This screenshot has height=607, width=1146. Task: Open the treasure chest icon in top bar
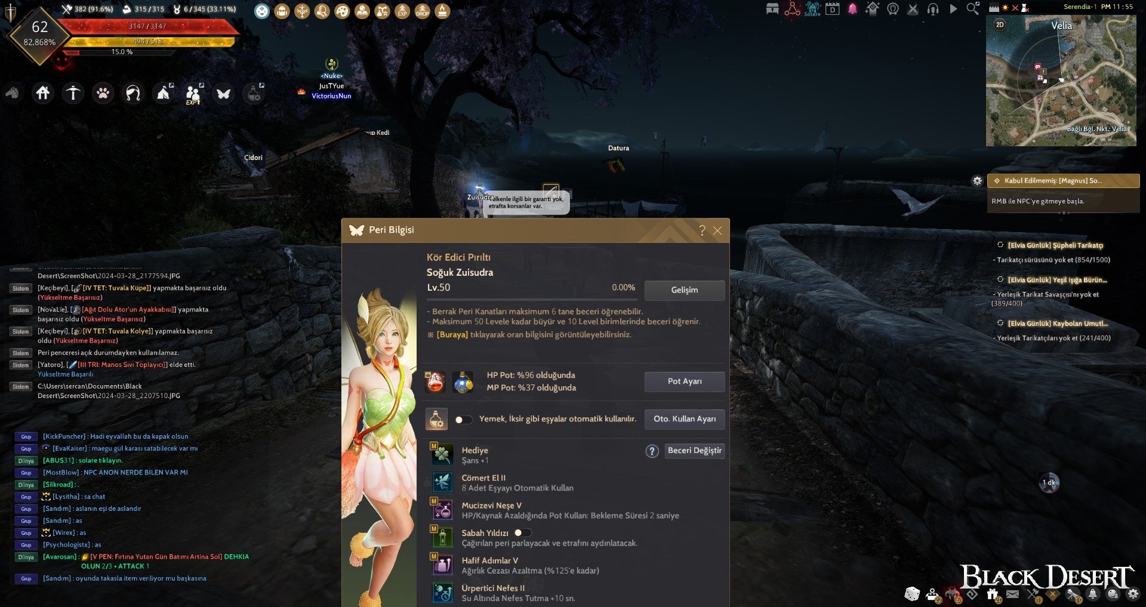click(772, 8)
